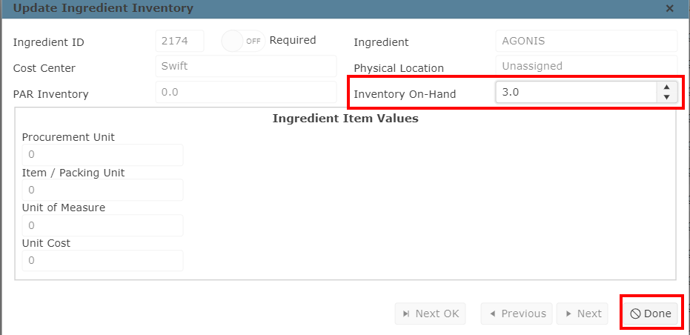The image size is (690, 335).
Task: Toggle the Required switch on
Action: coord(243,41)
